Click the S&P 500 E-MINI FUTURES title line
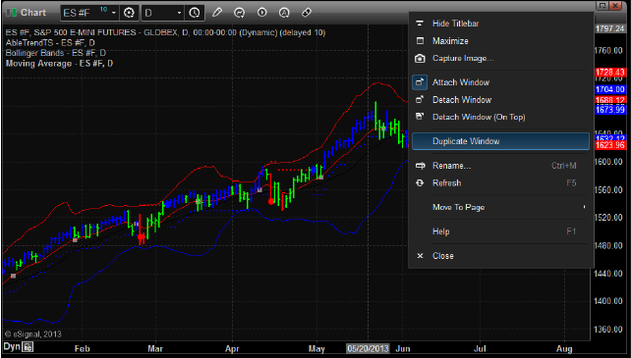631x358 pixels. [165, 32]
